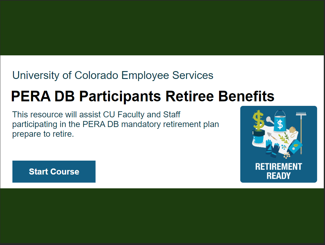325x245 pixels.
Task: Click the bottom dark green banner
Action: (162, 216)
